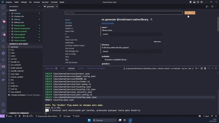
Task: Expand the shared-screens project
Action: pyautogui.click(x=10, y=40)
